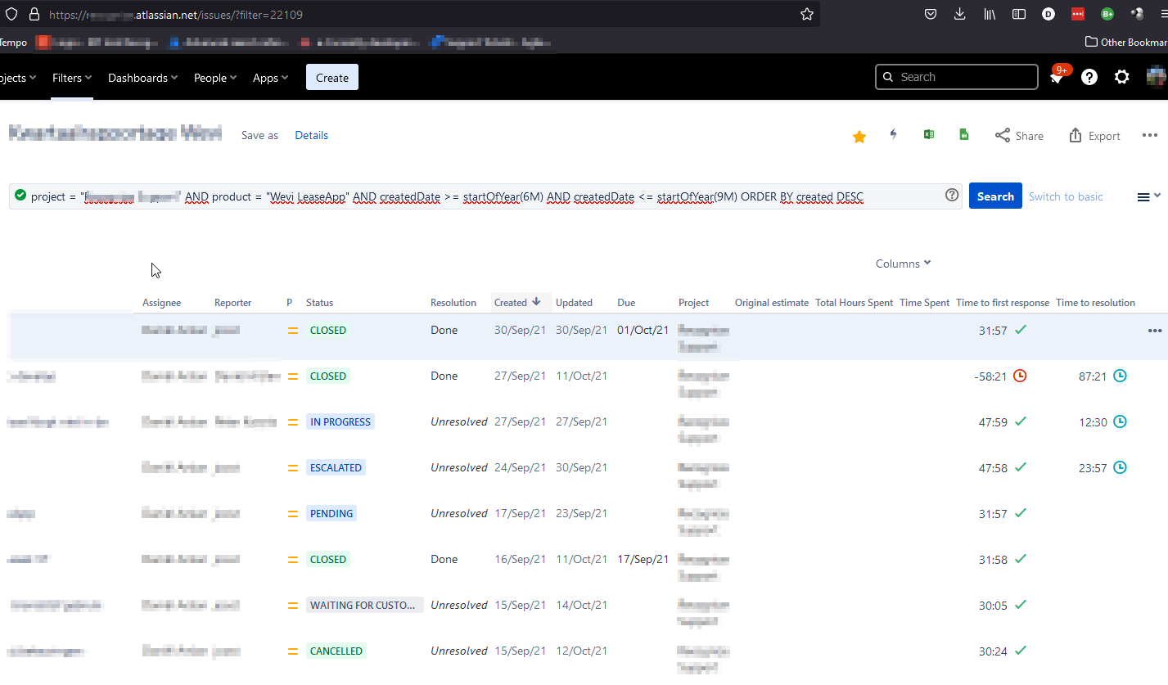Open the Excel export icon
The height and width of the screenshot is (685, 1168).
click(x=929, y=134)
